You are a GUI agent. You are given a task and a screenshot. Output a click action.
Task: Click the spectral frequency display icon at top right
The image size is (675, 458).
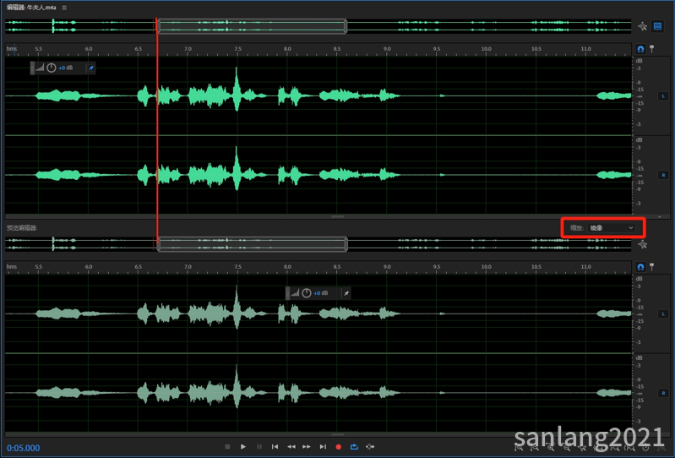[x=657, y=26]
